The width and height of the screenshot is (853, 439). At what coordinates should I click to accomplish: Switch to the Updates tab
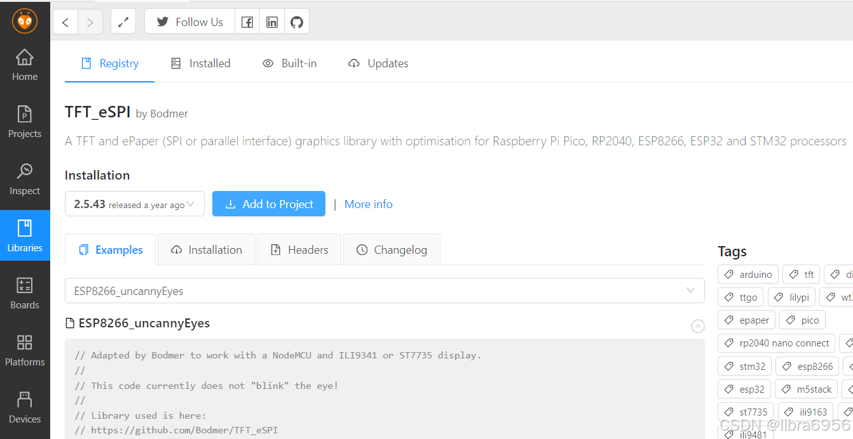point(378,63)
